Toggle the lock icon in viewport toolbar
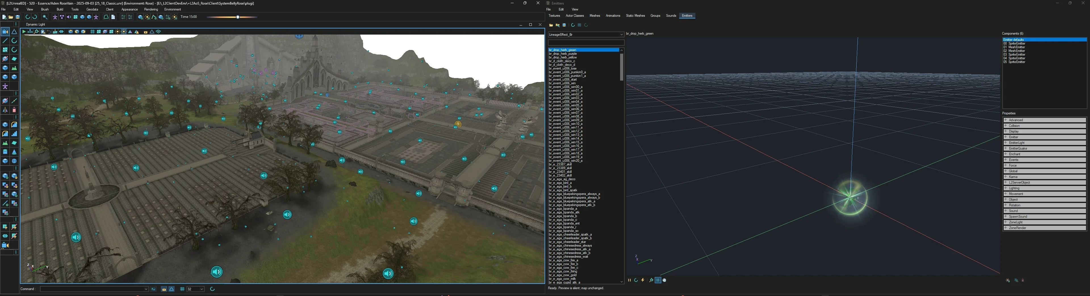Viewport: 1090px width, 296px height. coord(146,32)
